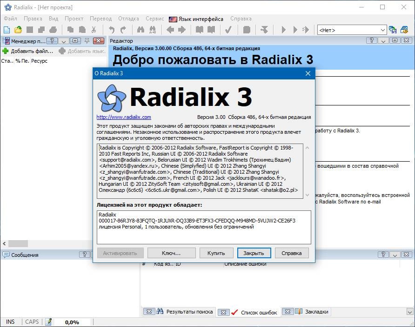Image resolution: width=415 pixels, height=327 pixels.
Task: Click the green plus Add file icon
Action: (5, 51)
